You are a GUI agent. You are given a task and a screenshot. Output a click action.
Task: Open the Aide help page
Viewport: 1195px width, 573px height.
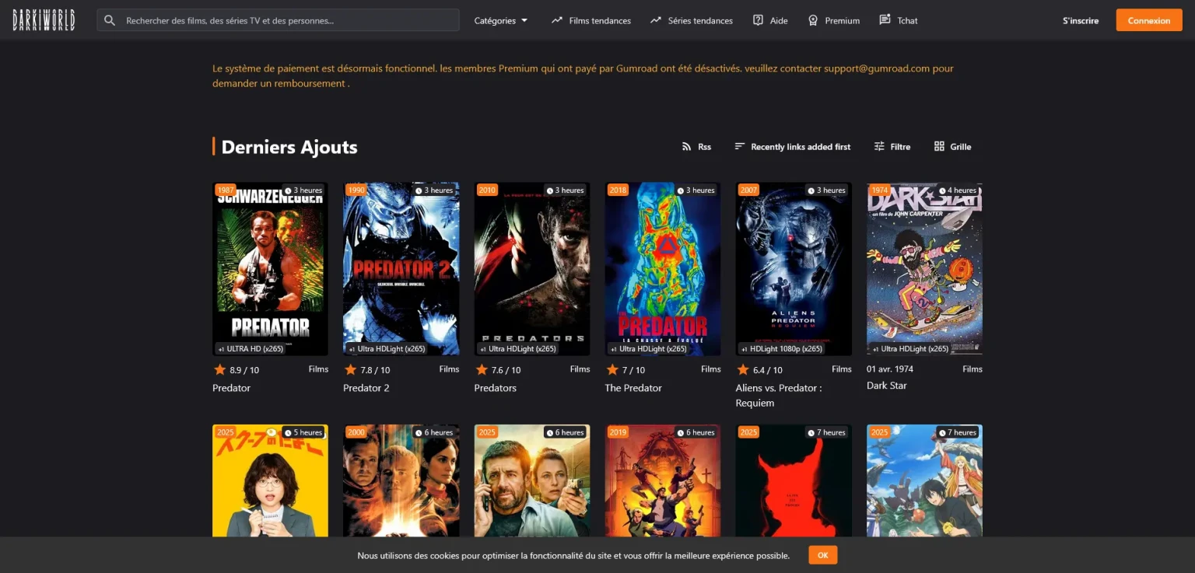pos(770,20)
